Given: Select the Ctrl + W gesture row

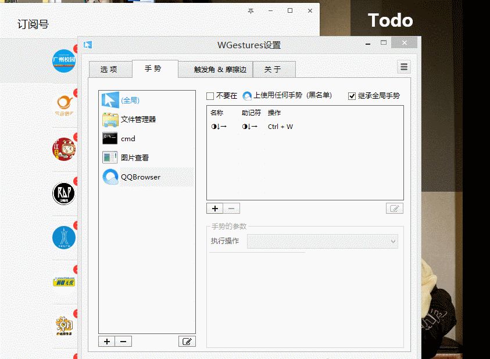Looking at the screenshot, I should click(x=280, y=127).
